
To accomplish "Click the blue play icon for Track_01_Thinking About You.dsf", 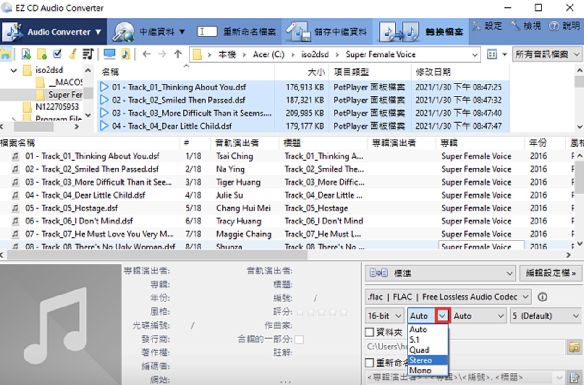I will [x=104, y=87].
